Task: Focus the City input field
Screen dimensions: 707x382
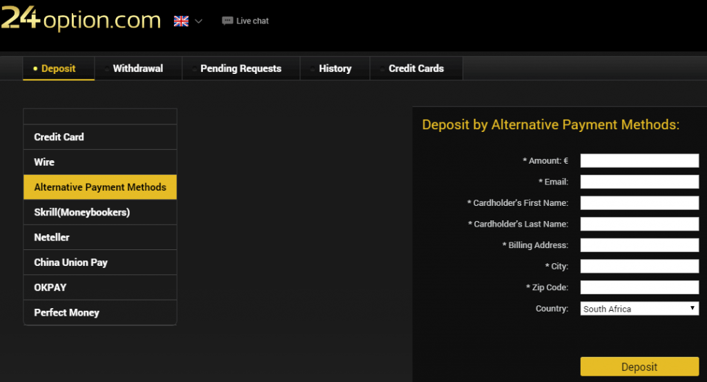Action: (x=639, y=266)
